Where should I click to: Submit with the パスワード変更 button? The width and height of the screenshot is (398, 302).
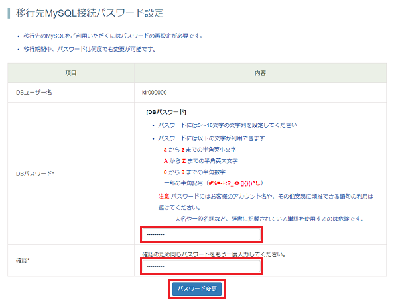click(197, 289)
